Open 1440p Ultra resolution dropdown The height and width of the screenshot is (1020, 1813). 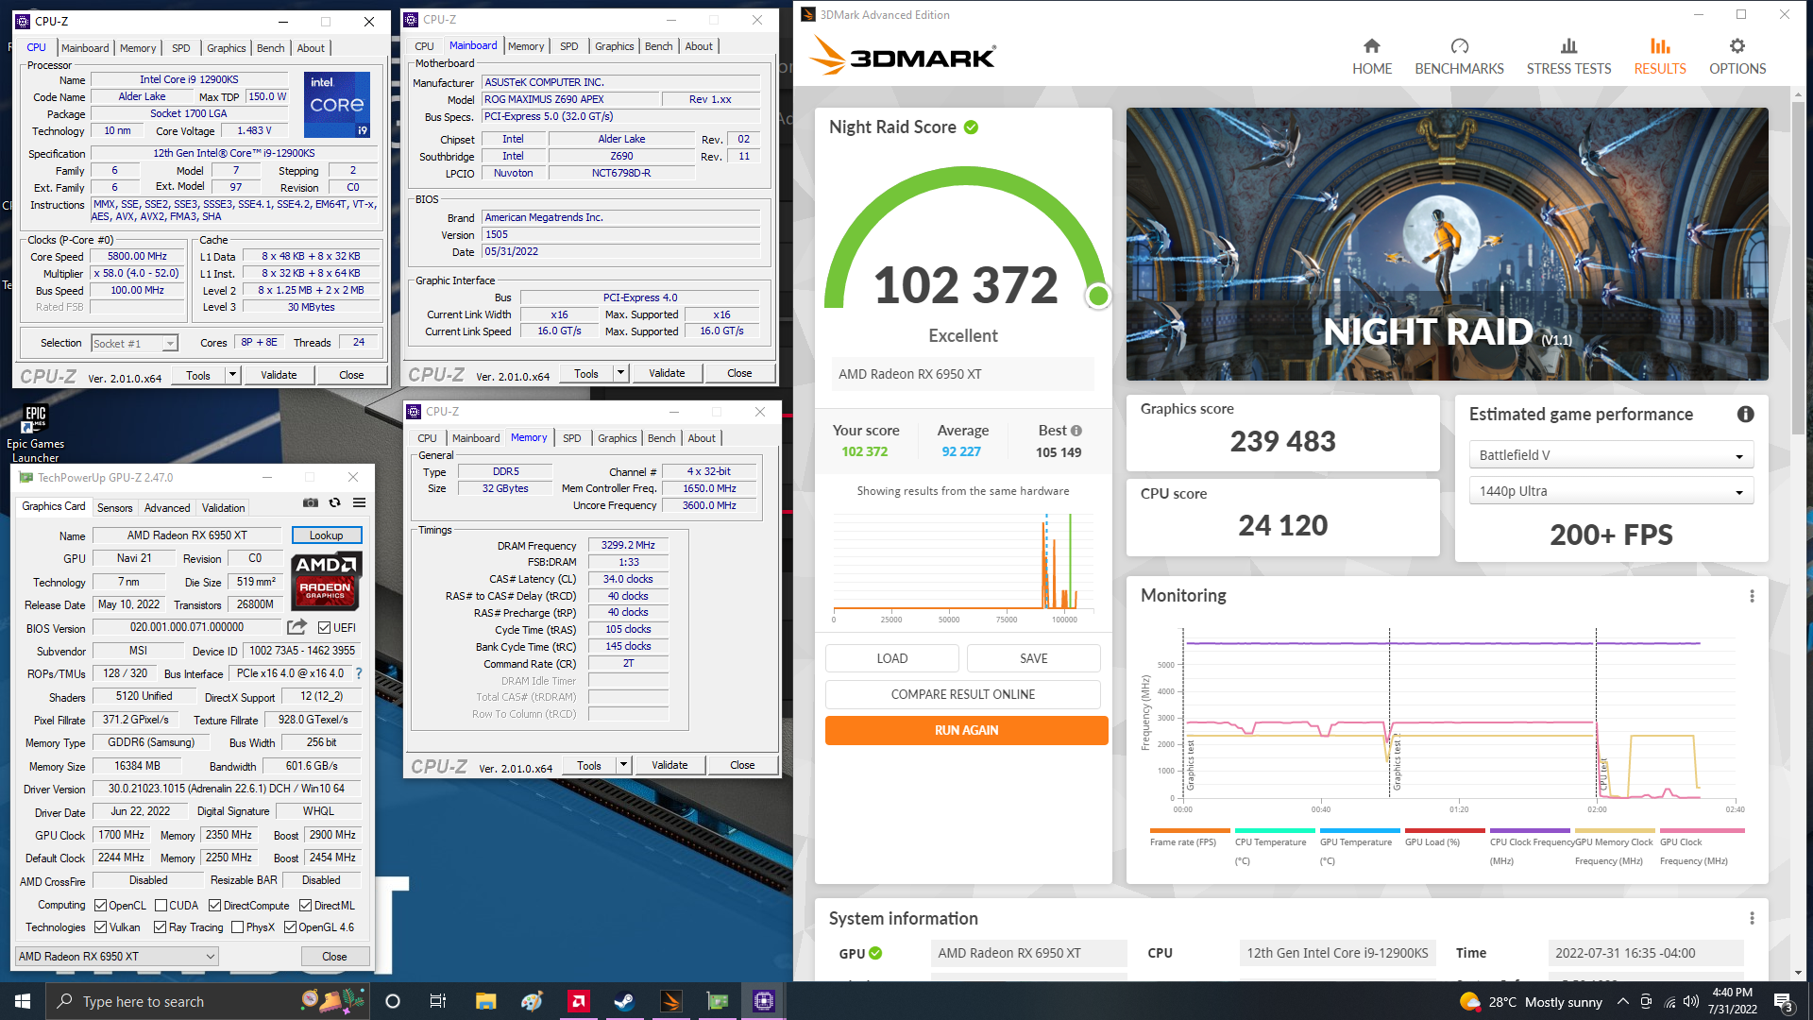click(x=1611, y=491)
